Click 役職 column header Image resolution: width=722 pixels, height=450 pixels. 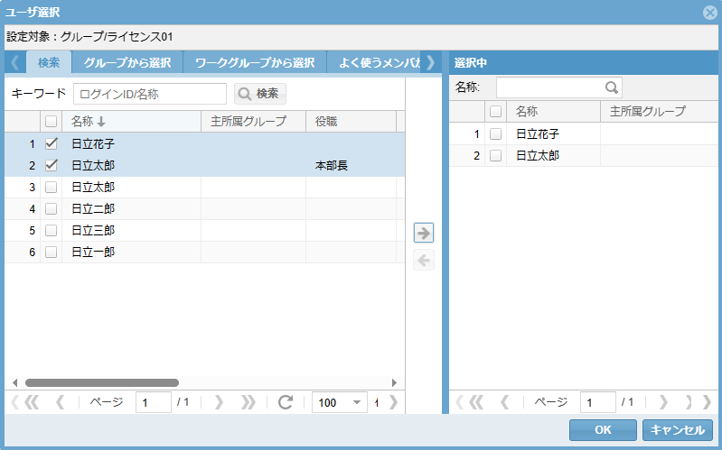tap(351, 122)
